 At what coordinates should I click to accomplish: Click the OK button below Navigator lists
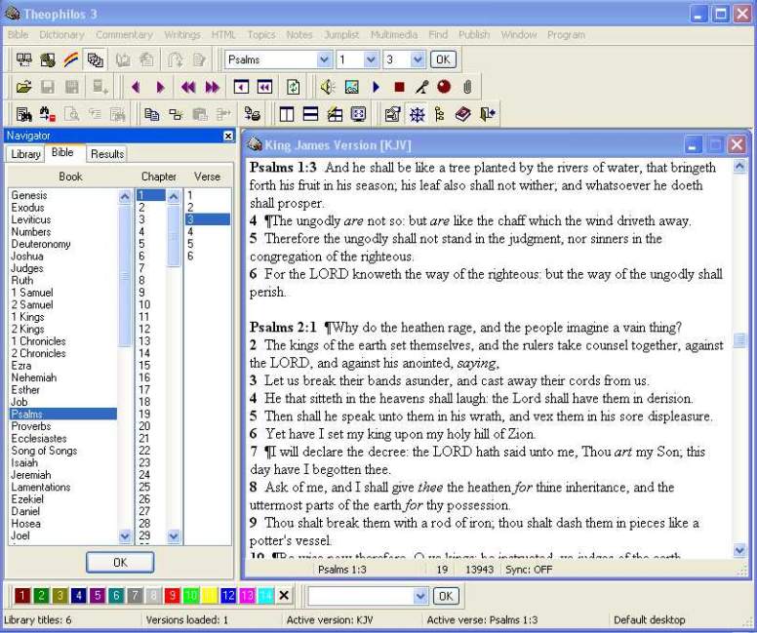click(120, 563)
